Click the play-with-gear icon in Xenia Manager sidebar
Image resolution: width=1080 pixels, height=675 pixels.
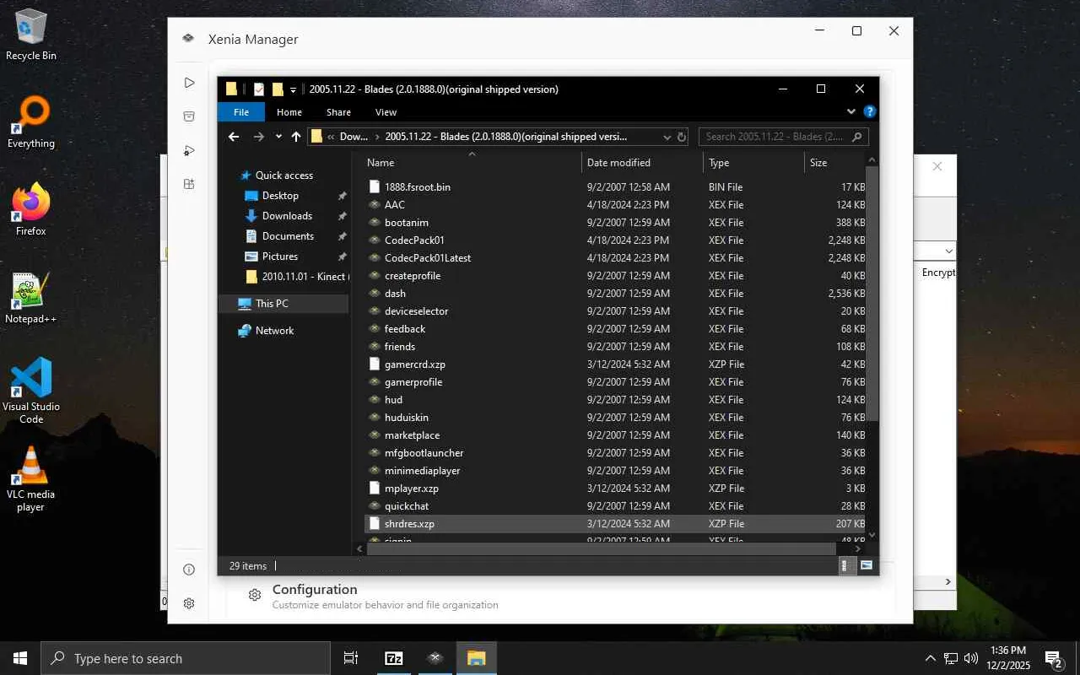(x=189, y=150)
